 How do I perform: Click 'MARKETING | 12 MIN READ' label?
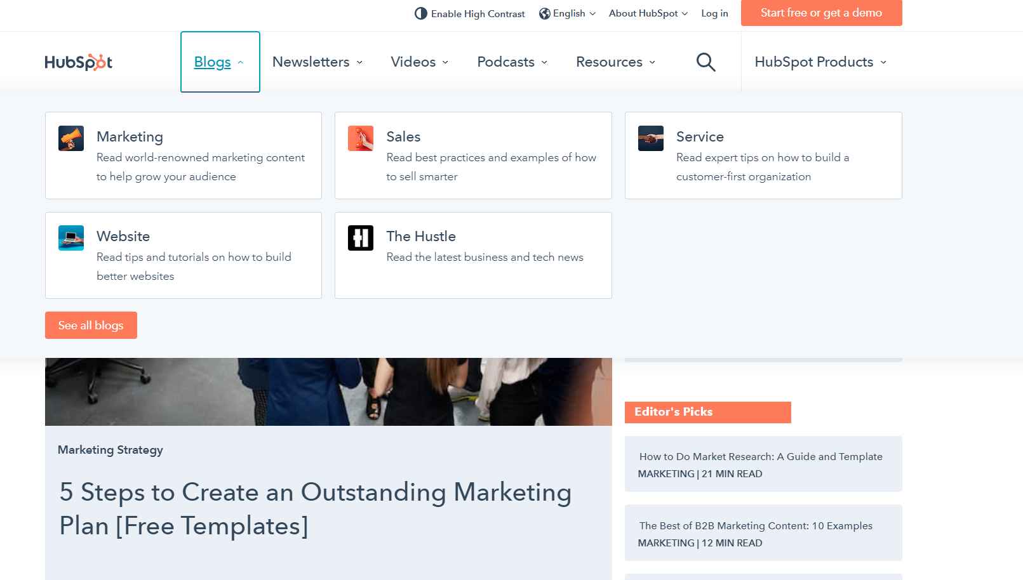(x=700, y=543)
